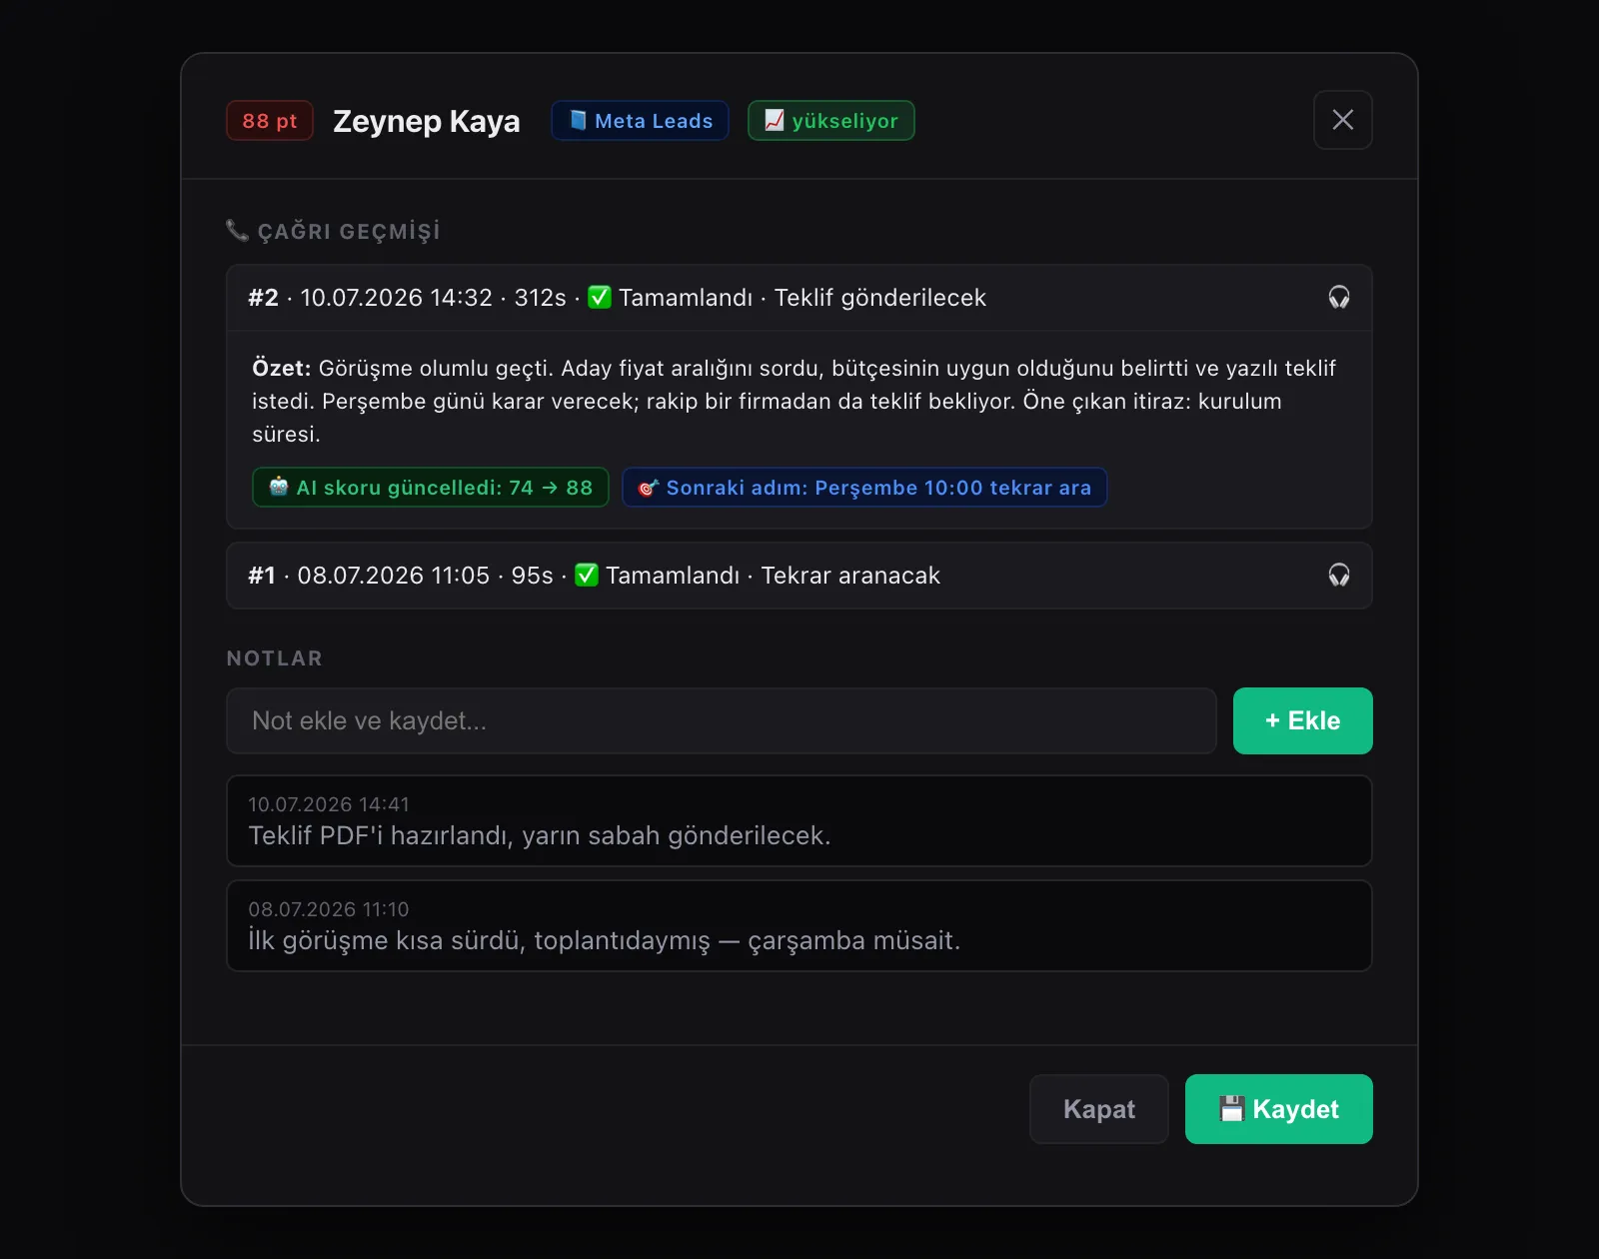Click the book icon in Meta Leads badge

click(578, 120)
